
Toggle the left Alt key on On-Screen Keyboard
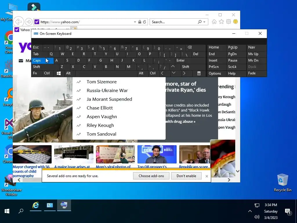[70, 73]
